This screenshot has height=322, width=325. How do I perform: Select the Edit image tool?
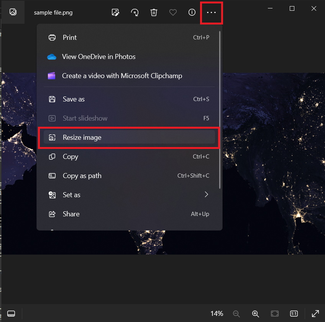coord(115,12)
